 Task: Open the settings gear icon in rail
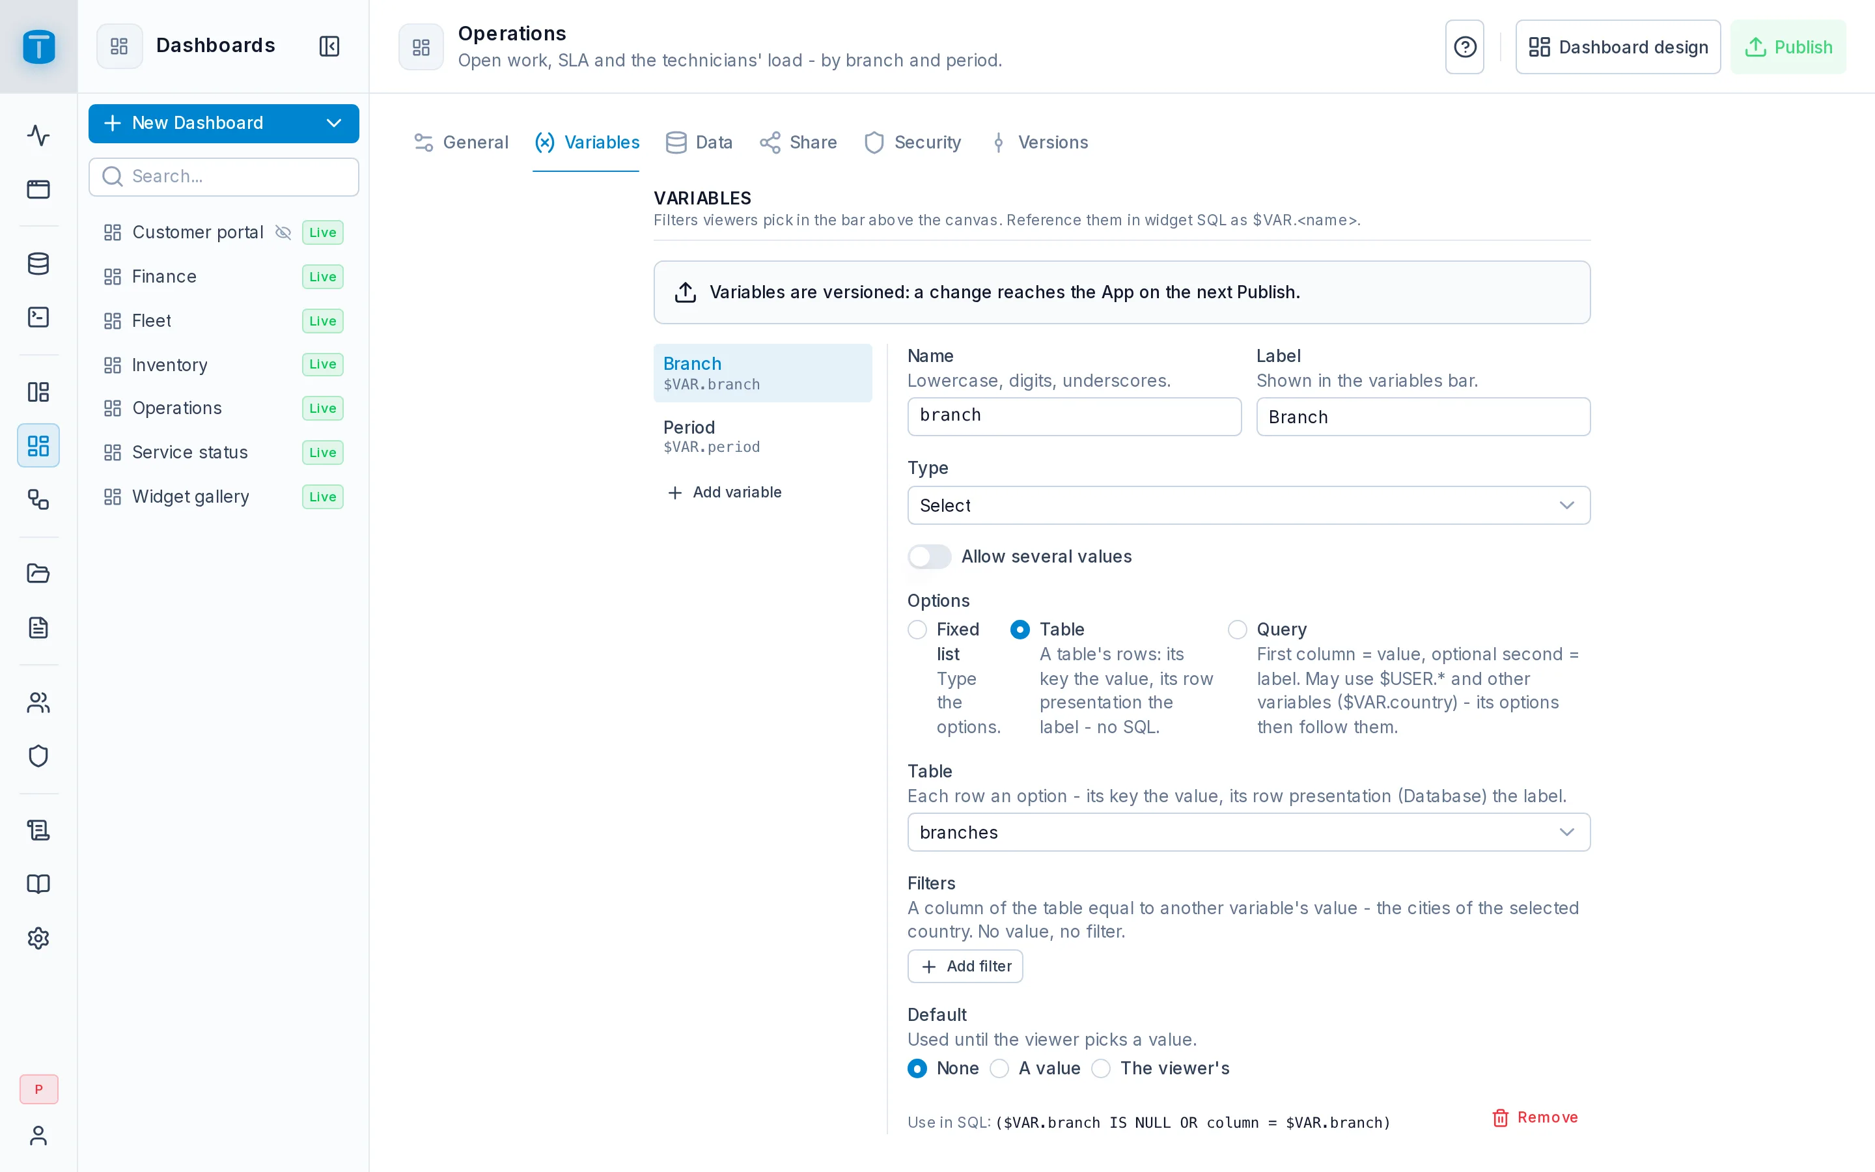pyautogui.click(x=38, y=938)
